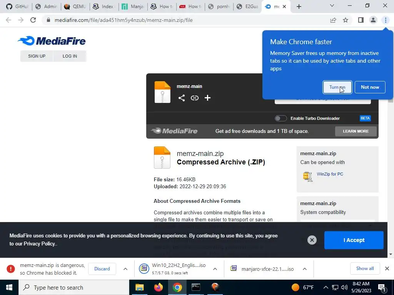This screenshot has height=295, width=394.
Task: Reload the page with the refresh icon
Action: click(33, 20)
